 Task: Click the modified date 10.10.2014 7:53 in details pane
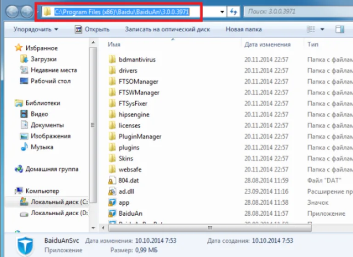point(156,240)
